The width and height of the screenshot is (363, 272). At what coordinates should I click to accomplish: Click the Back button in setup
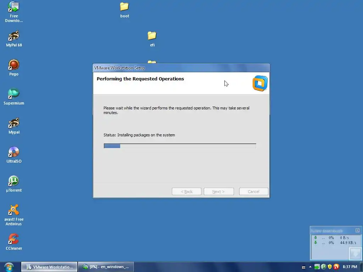186,192
